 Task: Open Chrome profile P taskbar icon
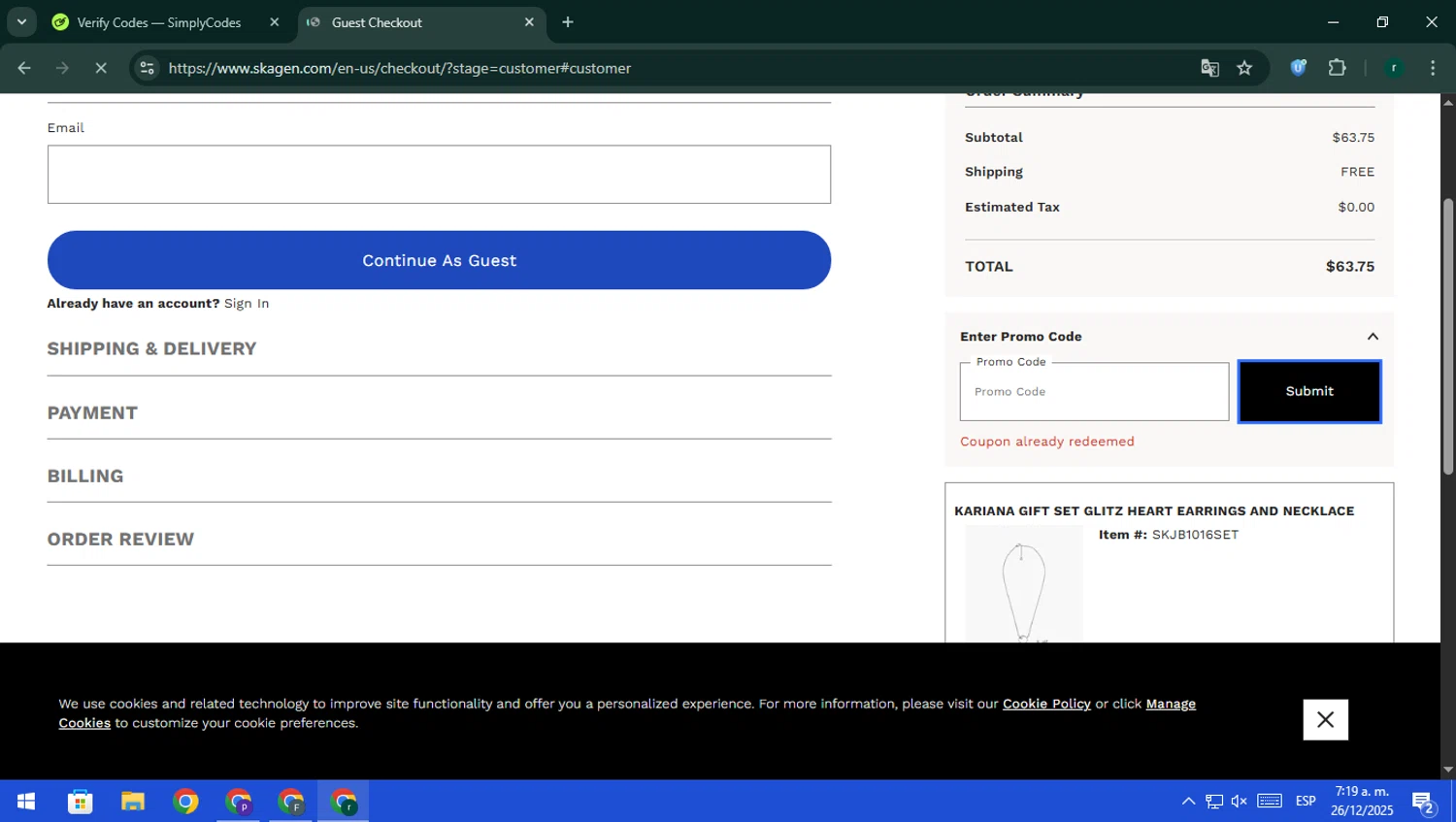click(x=238, y=802)
